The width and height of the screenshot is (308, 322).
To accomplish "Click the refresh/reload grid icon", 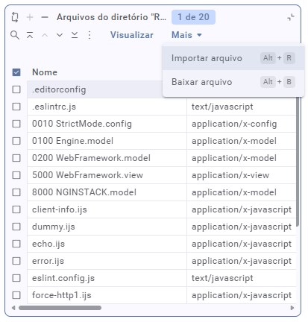I will (x=15, y=17).
